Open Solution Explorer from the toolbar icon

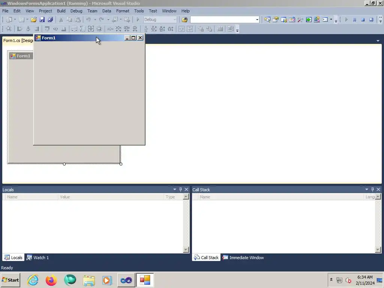[267, 19]
